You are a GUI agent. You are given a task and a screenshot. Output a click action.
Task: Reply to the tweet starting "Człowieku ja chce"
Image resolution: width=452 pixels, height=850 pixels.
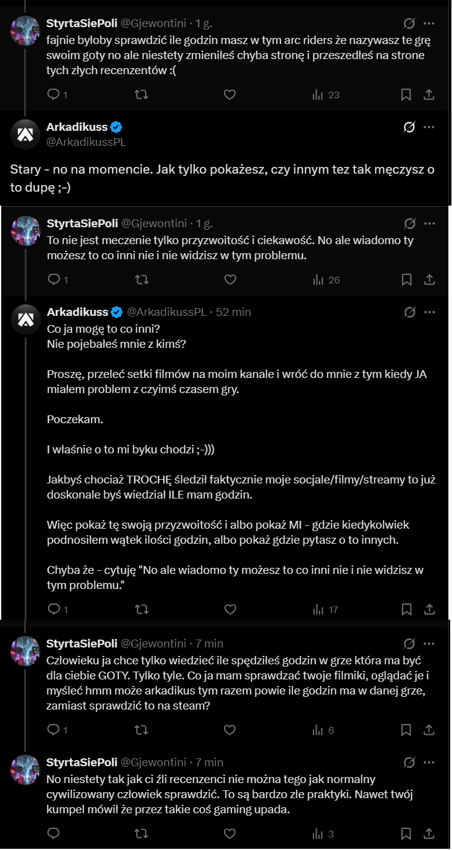[x=53, y=730]
